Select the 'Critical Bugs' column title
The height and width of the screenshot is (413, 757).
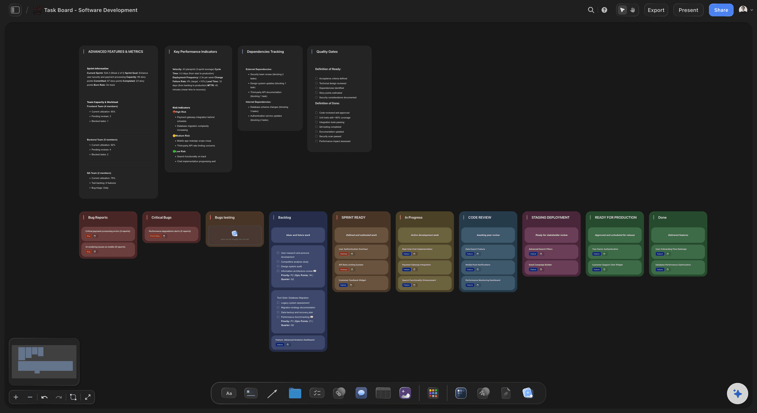tap(162, 218)
